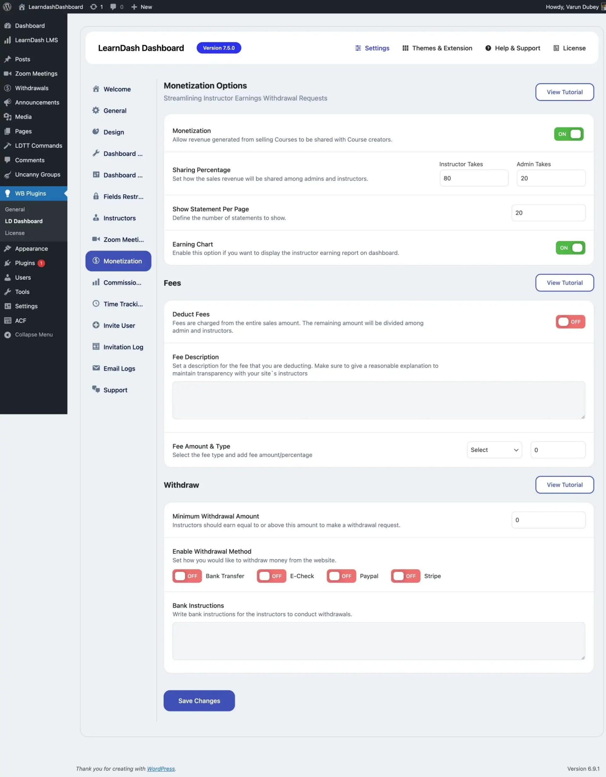Viewport: 606px width, 777px height.
Task: View Tutorial for the Fees section
Action: coord(564,282)
